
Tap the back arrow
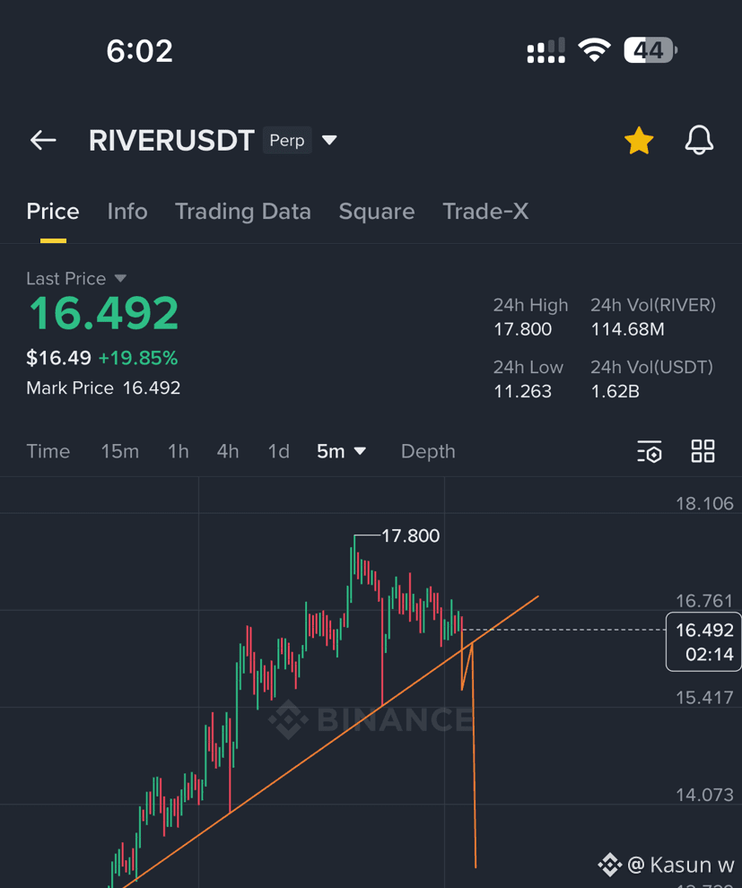(x=43, y=140)
